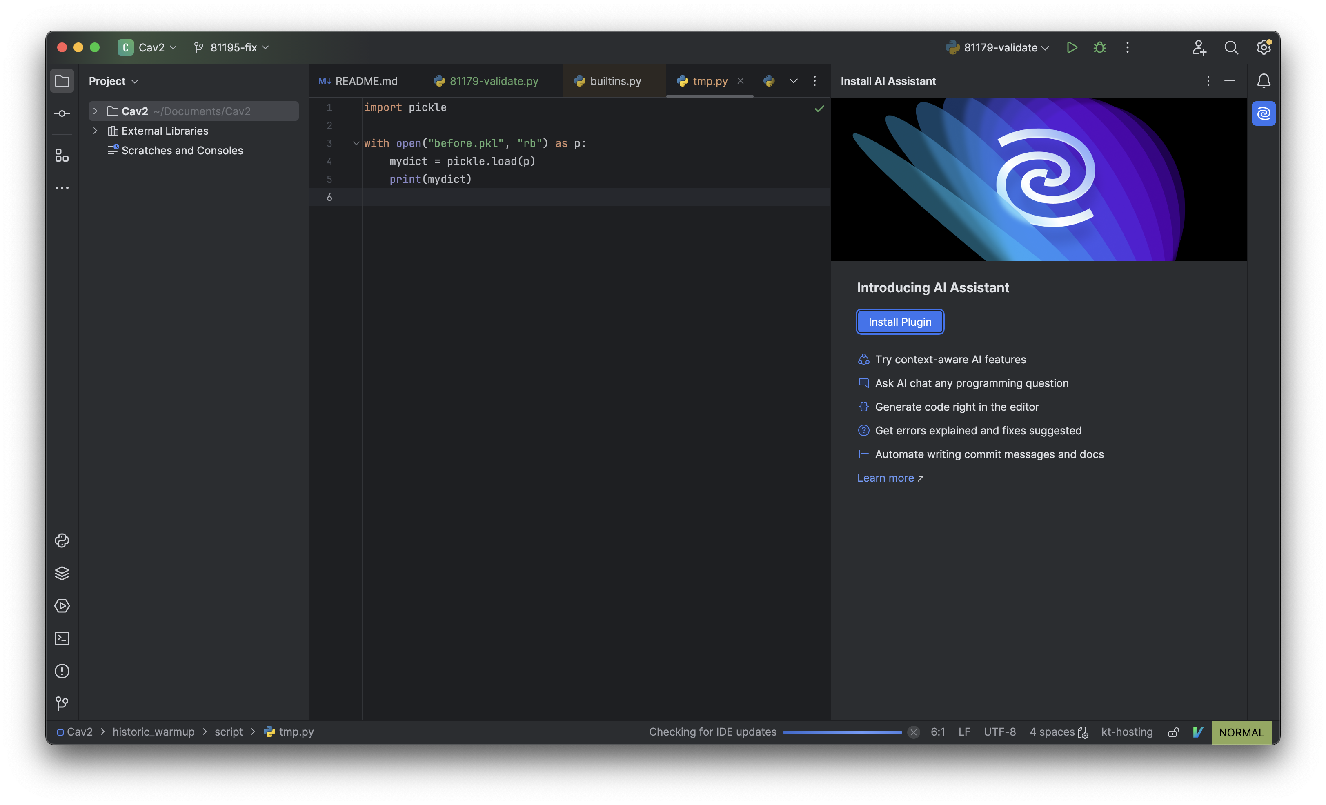Open the Problems tool window icon
Screen dimensions: 1326x805
point(62,671)
